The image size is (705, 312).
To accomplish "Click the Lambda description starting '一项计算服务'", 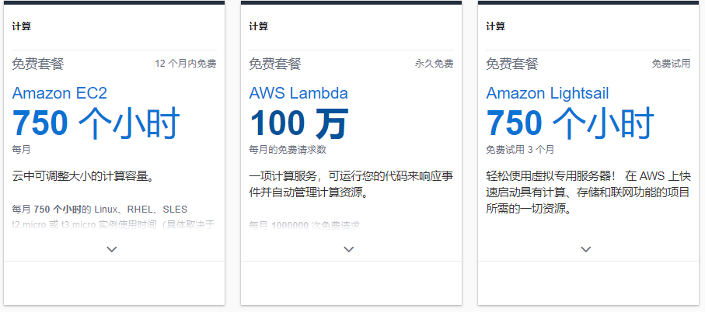I will (x=351, y=185).
